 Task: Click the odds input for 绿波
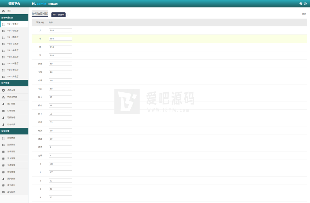60,130
